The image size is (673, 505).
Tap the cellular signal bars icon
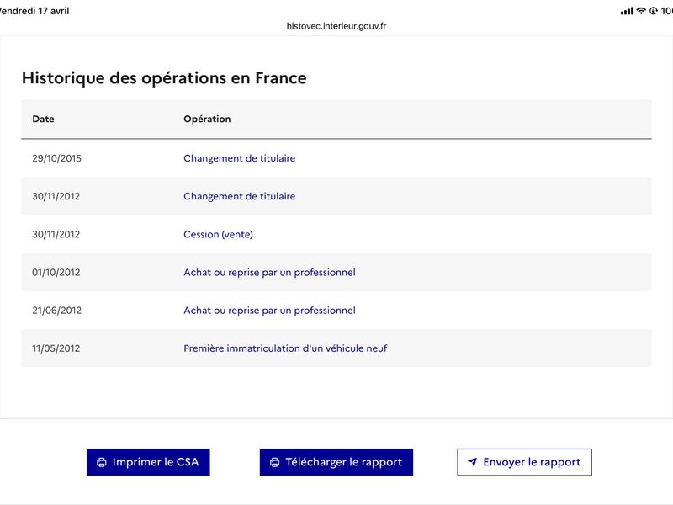point(627,11)
